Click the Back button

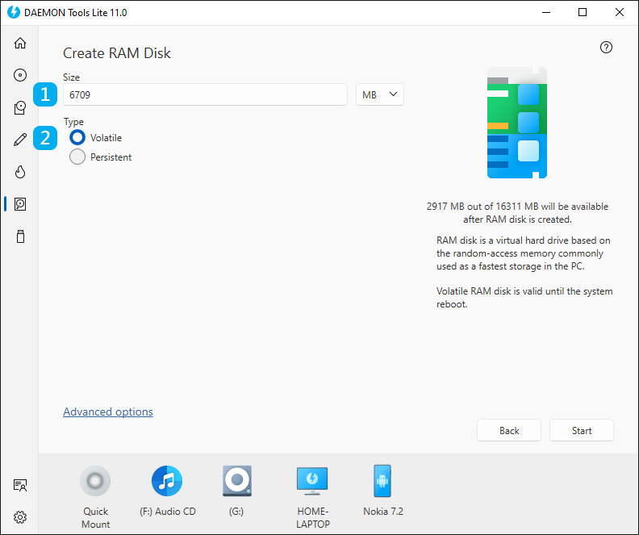tap(509, 430)
